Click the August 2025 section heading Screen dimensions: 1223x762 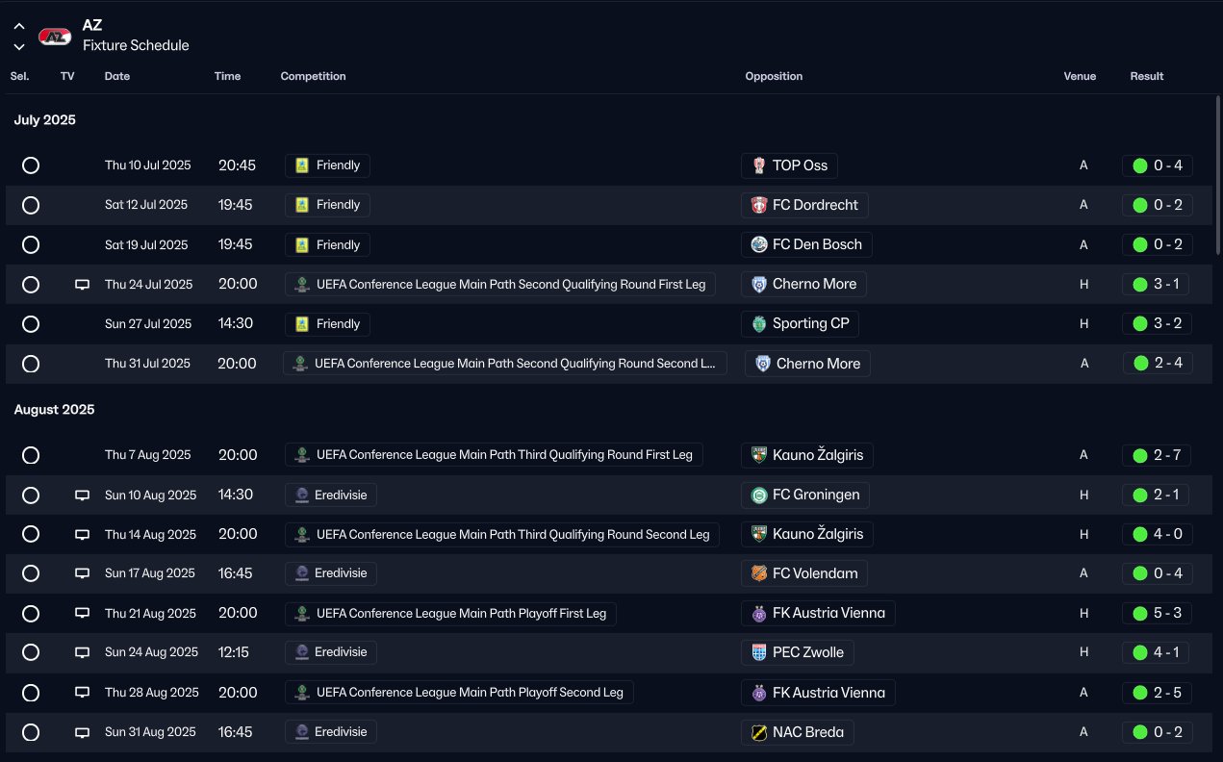tap(54, 410)
